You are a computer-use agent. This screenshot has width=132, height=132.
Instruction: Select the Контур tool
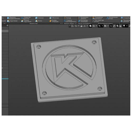(x=67, y=18)
